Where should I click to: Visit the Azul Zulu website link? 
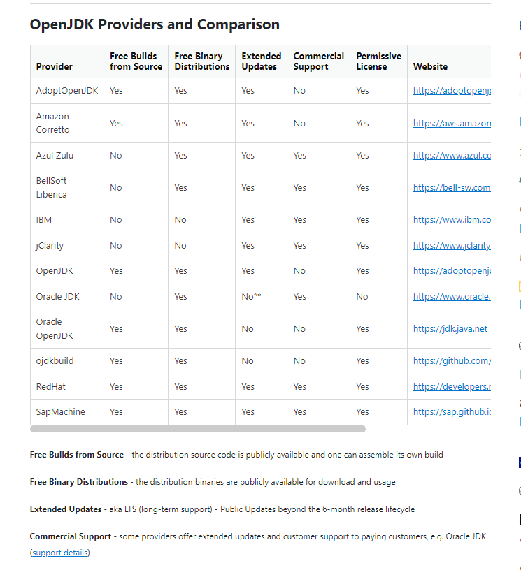pyautogui.click(x=452, y=156)
